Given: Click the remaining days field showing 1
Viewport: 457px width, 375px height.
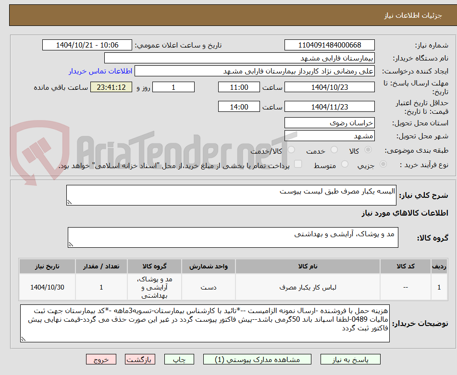Looking at the screenshot, I should pyautogui.click(x=173, y=87).
